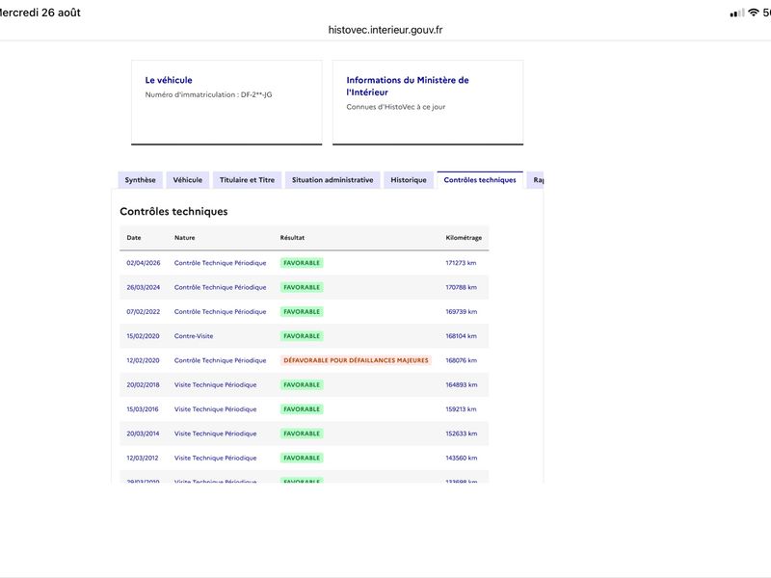Click the Résultat column header
771x578 pixels.
(292, 237)
